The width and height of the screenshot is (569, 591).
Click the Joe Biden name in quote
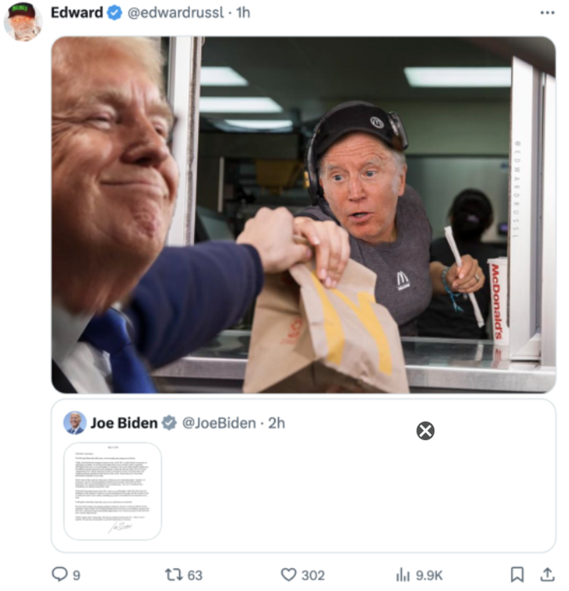124,422
